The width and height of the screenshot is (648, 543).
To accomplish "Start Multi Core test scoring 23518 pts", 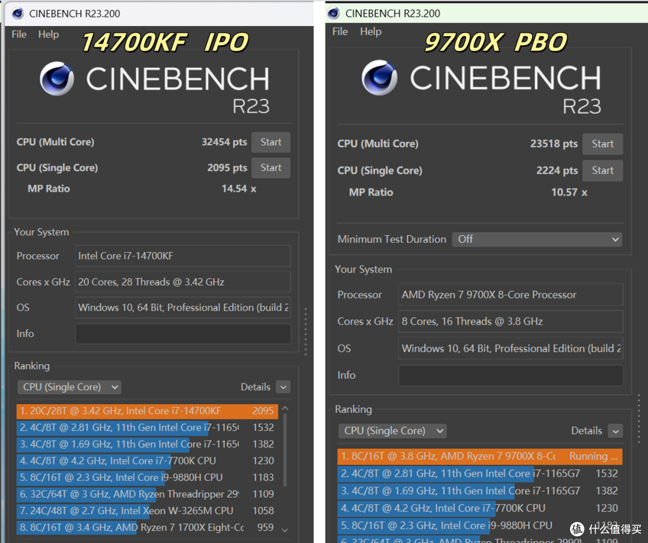I will tap(602, 144).
